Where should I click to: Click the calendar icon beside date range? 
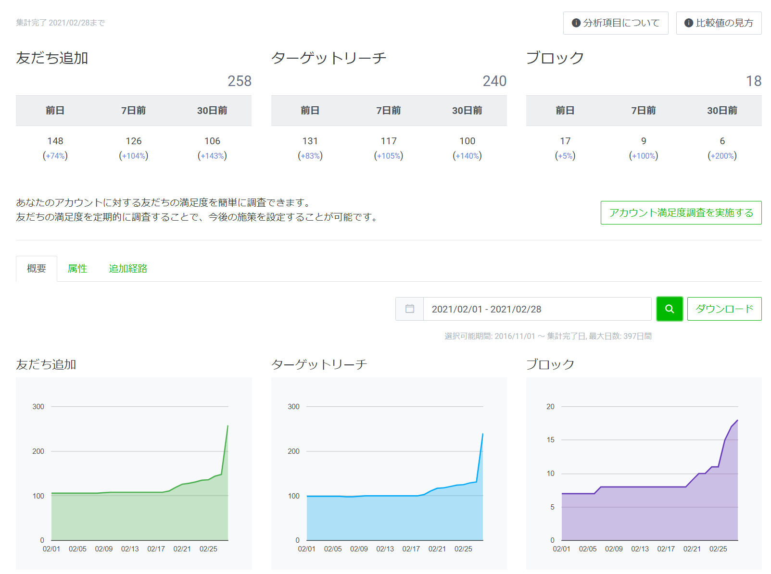409,309
